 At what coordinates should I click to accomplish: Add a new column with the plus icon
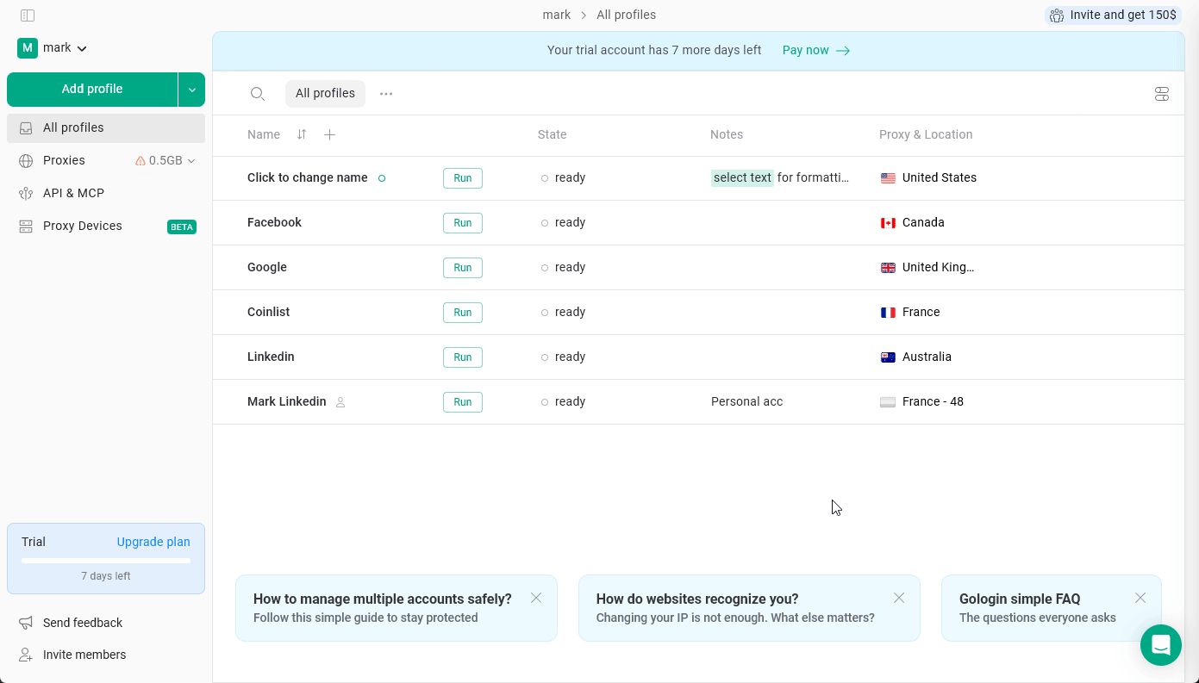(329, 135)
